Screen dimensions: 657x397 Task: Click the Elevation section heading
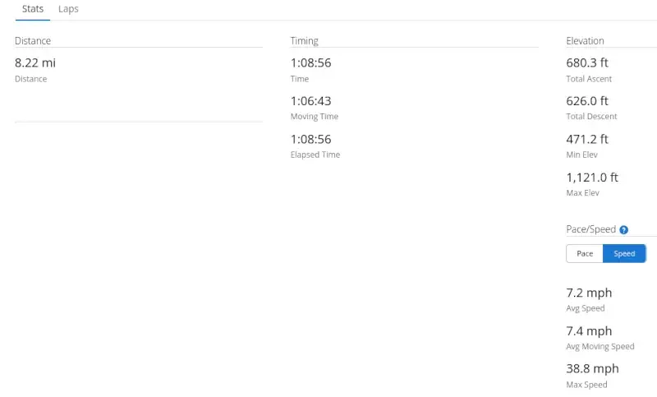coord(585,40)
